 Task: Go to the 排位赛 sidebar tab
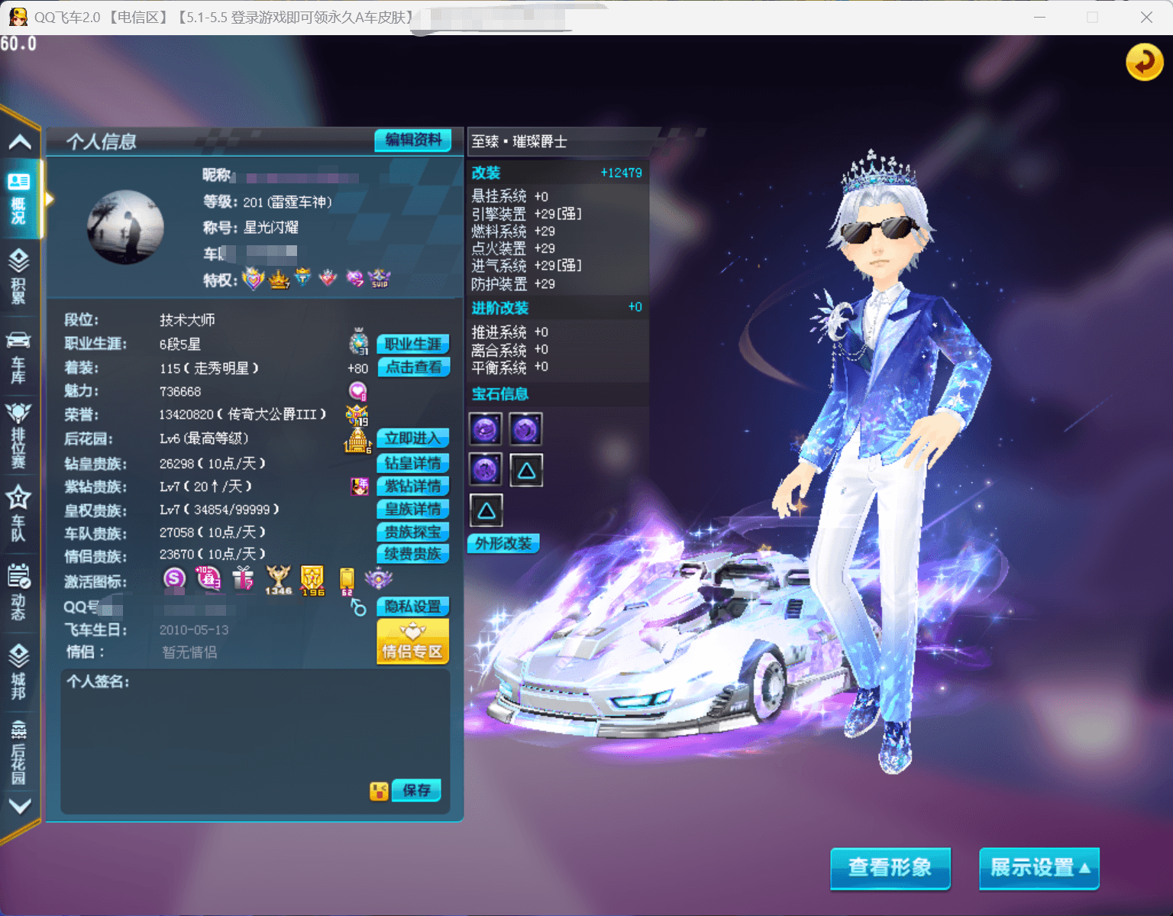19,435
